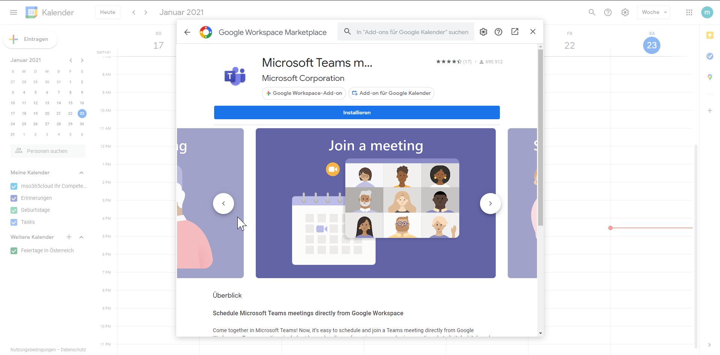
Task: Open Google apps grid launcher
Action: point(689,12)
